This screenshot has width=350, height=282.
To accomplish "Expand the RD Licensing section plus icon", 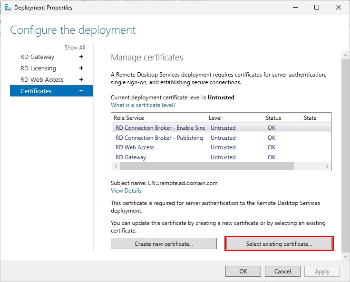I will [81, 68].
